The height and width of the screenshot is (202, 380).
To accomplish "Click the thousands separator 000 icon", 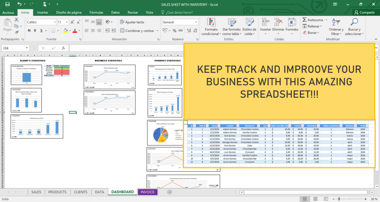I will (181, 31).
